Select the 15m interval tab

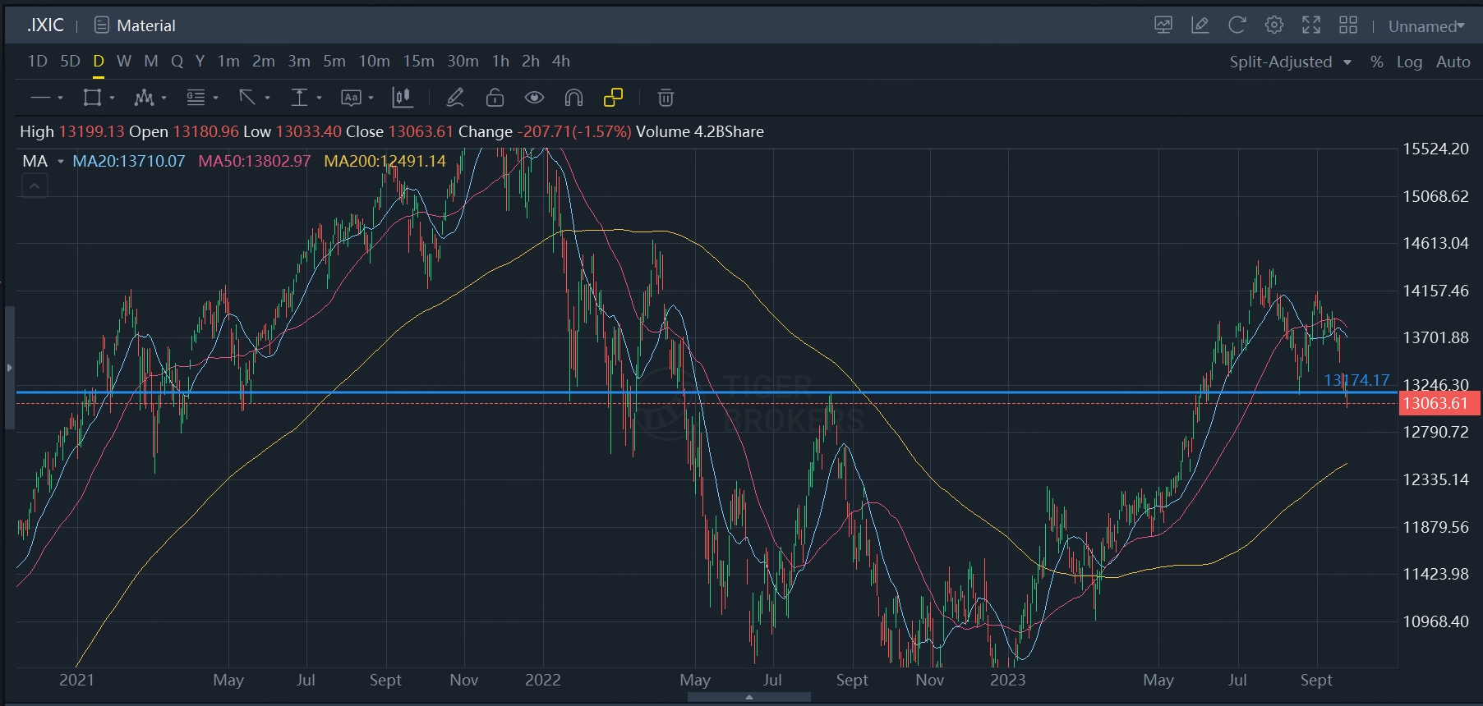coord(418,62)
